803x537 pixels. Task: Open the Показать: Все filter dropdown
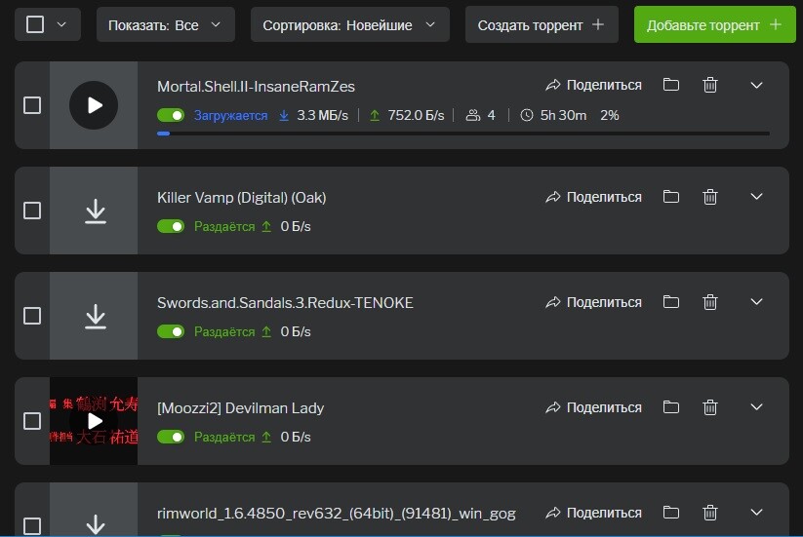click(166, 24)
